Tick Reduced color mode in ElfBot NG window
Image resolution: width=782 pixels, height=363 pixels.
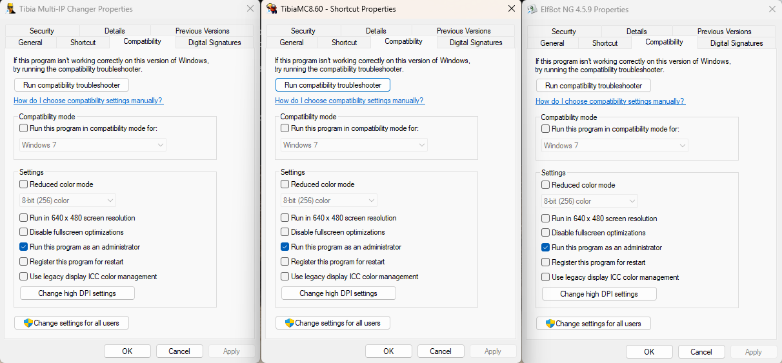pos(546,185)
